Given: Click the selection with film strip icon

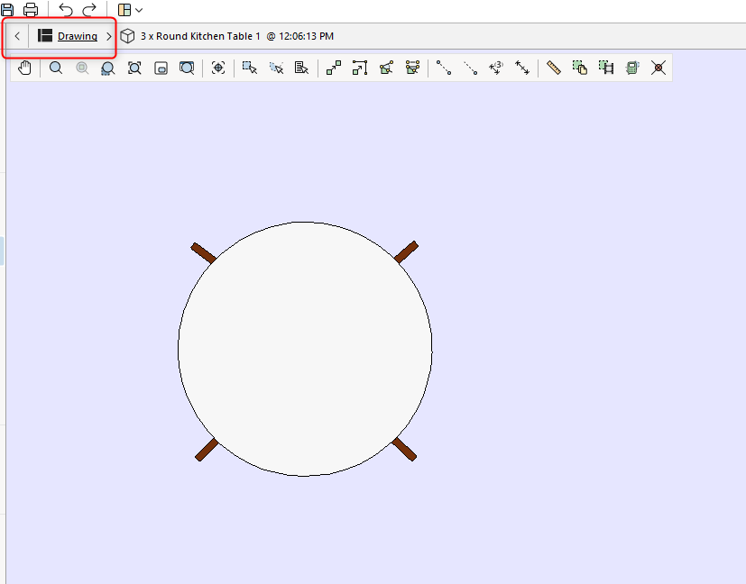Looking at the screenshot, I should (605, 68).
